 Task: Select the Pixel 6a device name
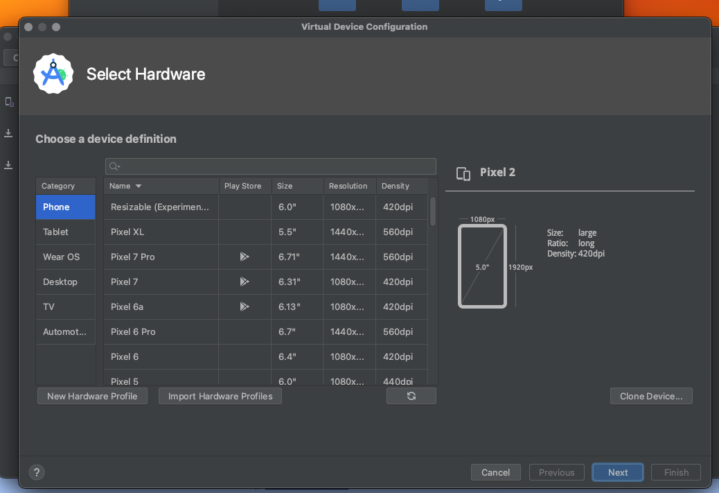[x=127, y=306]
